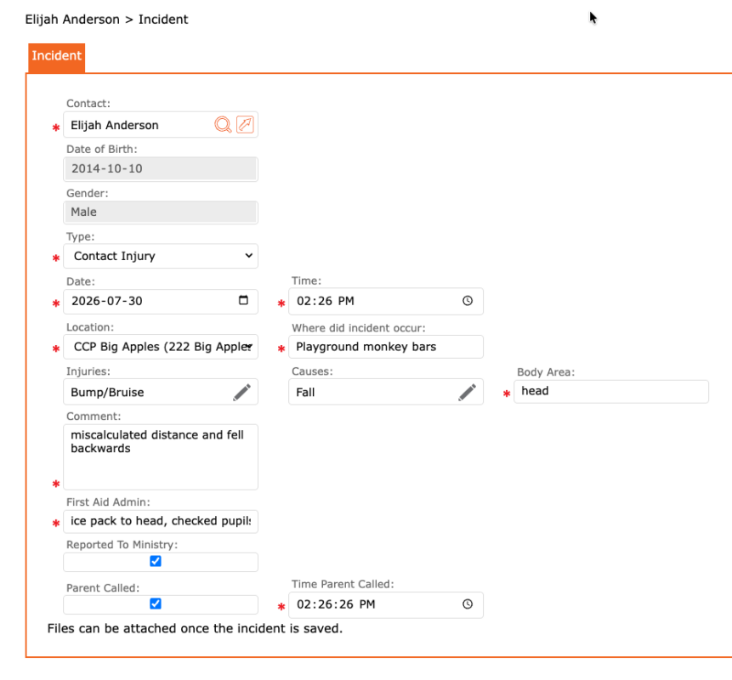Select the Incident tab
The width and height of the screenshot is (732, 680).
[x=56, y=57]
